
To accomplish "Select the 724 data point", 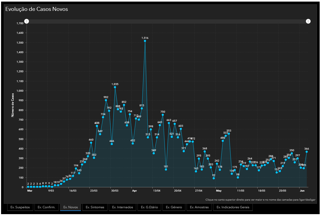I will (x=103, y=117).
